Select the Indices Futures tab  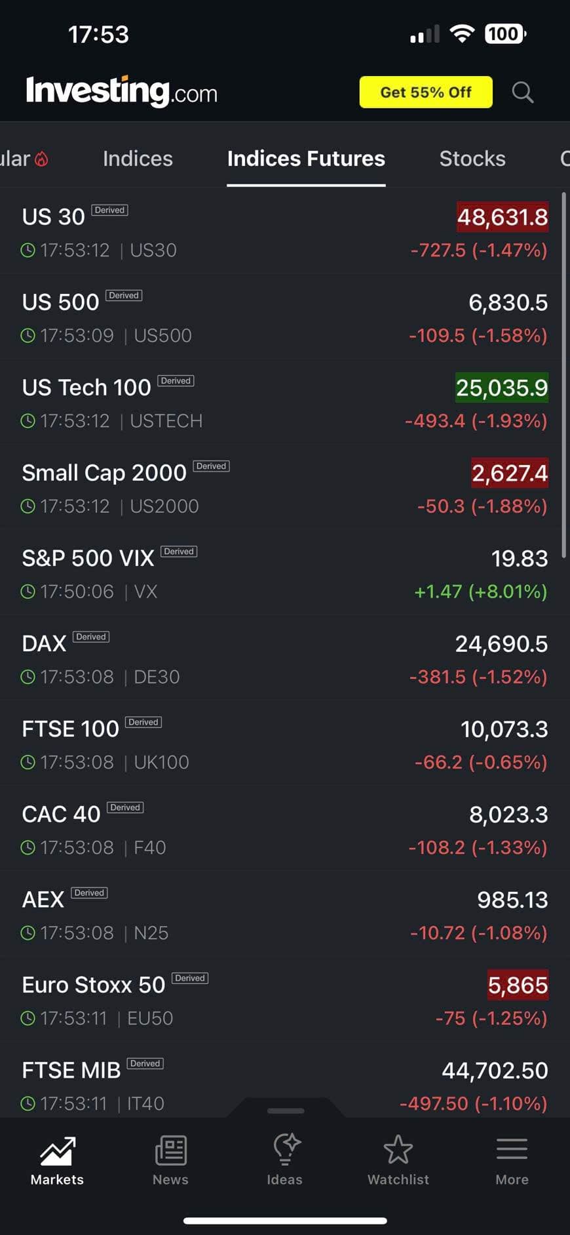click(306, 159)
